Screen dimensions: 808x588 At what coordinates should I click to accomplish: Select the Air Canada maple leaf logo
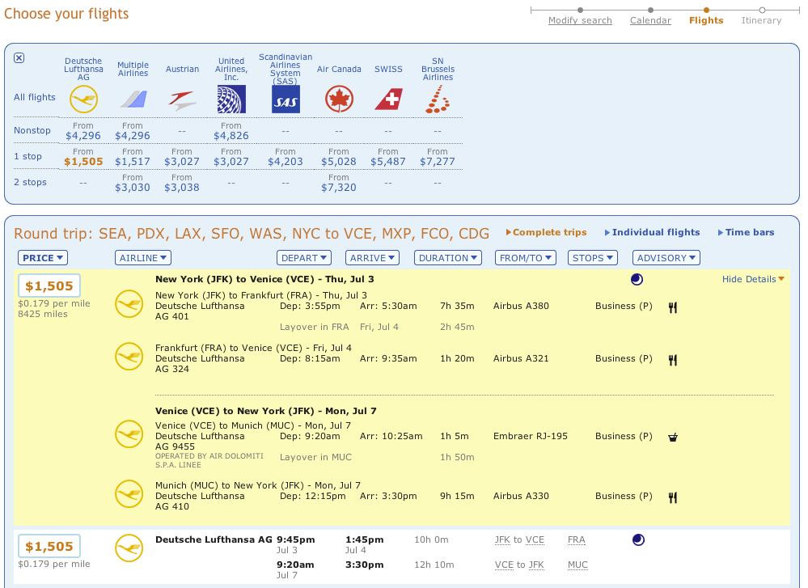pos(339,99)
